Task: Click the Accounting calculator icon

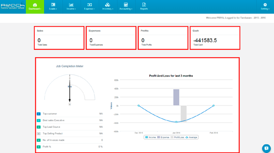Action: (126, 5)
